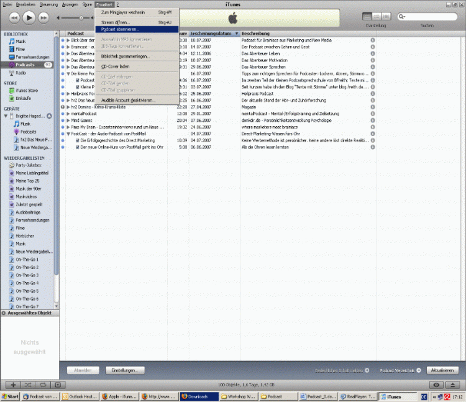The image size is (466, 402).
Task: Uncheck 'Die Erfolgsgeschichte des Direct Marketing' episode
Action: (x=77, y=140)
